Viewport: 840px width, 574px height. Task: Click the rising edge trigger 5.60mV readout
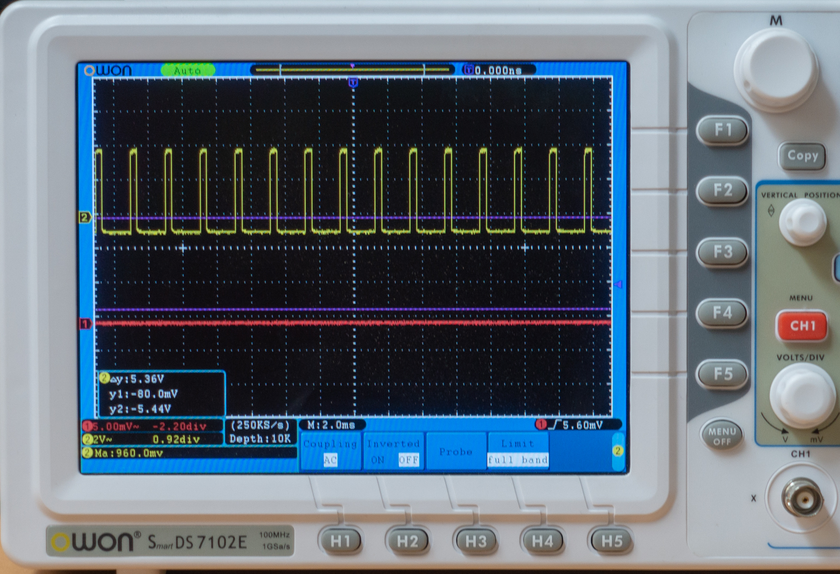pyautogui.click(x=577, y=425)
